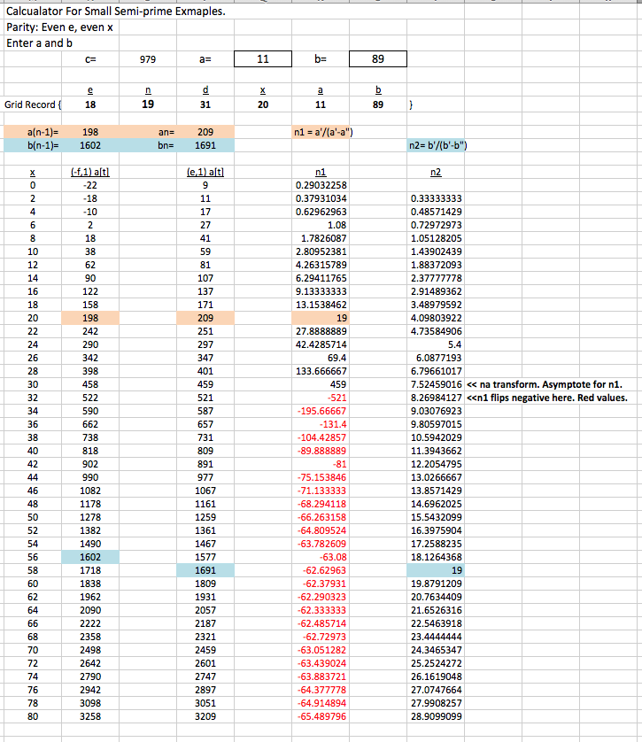This screenshot has height=742, width=642.
Task: Select the blue 1691 cell in the x=58 row
Action: (205, 570)
